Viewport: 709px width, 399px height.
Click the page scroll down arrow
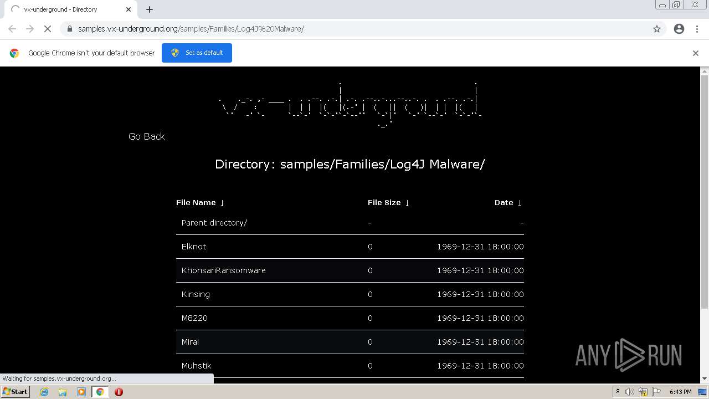705,379
